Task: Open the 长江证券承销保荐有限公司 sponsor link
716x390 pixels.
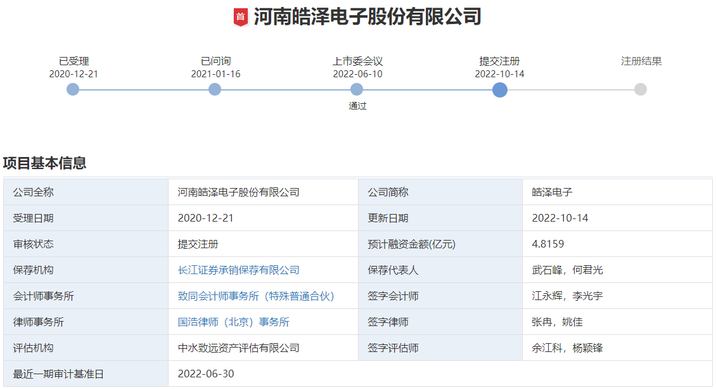Action: click(238, 270)
